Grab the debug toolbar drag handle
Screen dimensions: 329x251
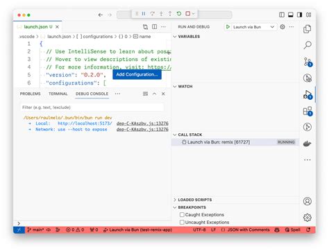coord(137,14)
